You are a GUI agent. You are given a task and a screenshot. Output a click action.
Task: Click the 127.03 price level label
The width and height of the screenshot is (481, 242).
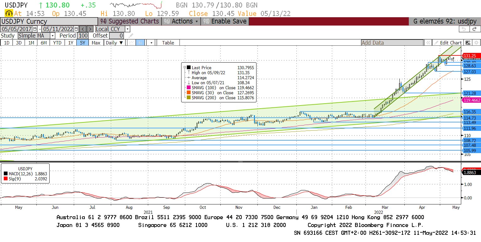point(472,72)
